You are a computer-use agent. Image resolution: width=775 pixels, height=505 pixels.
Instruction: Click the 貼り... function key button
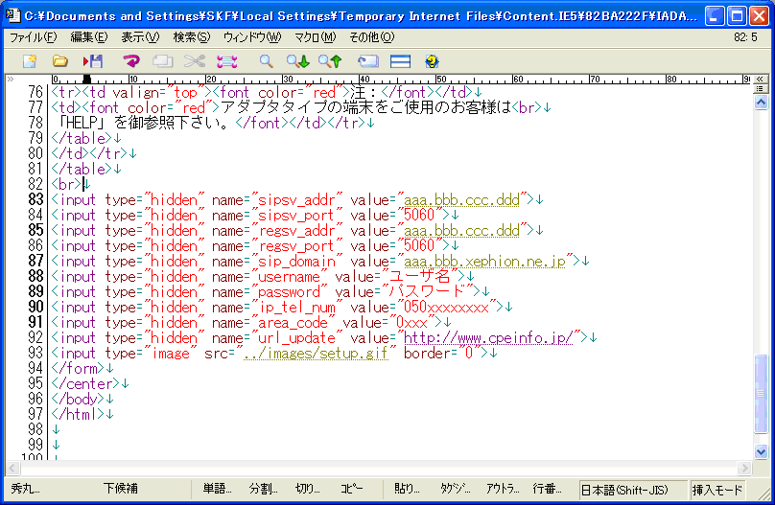click(x=407, y=489)
